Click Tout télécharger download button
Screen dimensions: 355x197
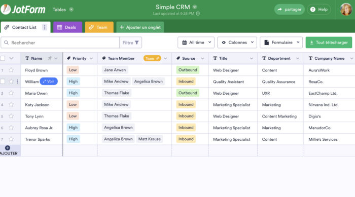(329, 43)
